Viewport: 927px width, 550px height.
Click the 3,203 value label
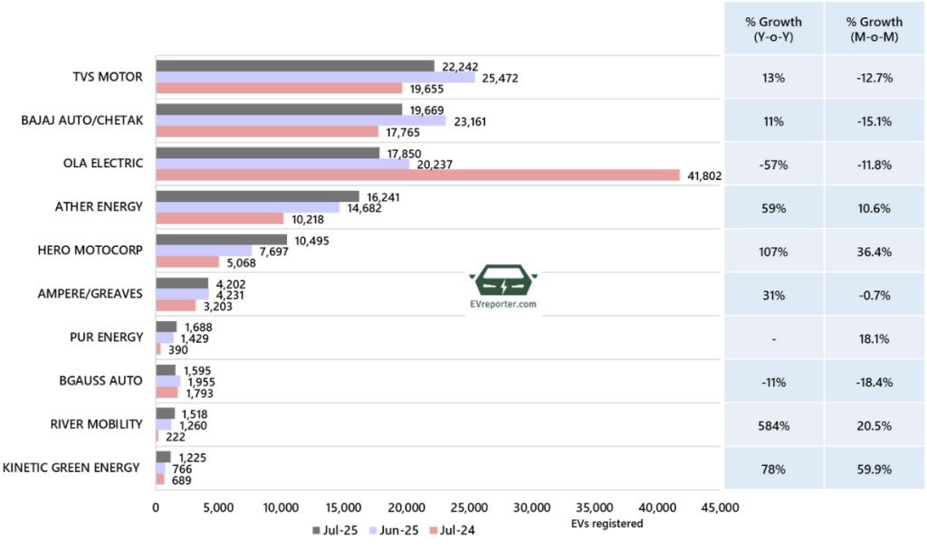(x=217, y=307)
